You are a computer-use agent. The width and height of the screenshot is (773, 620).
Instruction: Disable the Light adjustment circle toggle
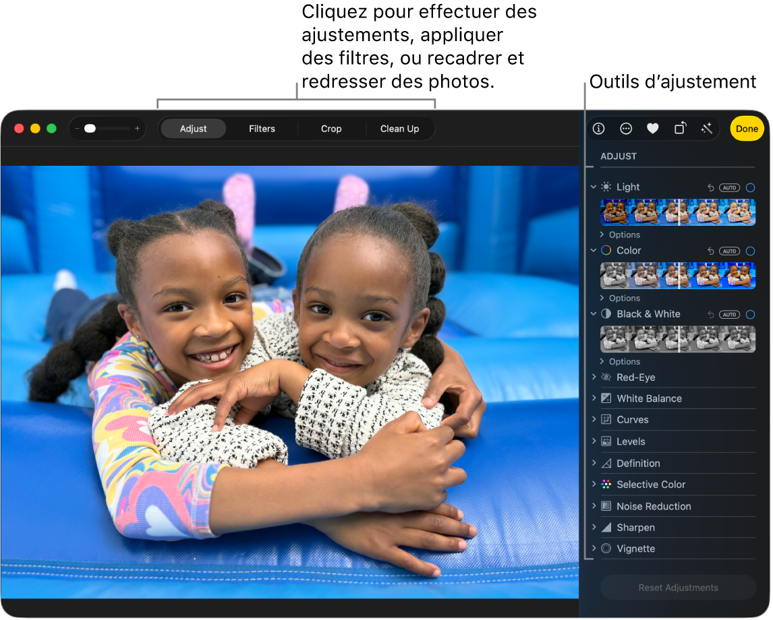coord(750,187)
